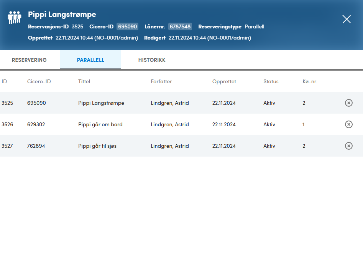The width and height of the screenshot is (363, 271).
Task: Remove reservation 3525 with its X icon
Action: (349, 103)
